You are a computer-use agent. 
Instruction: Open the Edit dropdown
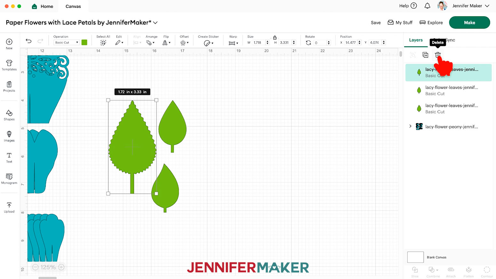[119, 43]
